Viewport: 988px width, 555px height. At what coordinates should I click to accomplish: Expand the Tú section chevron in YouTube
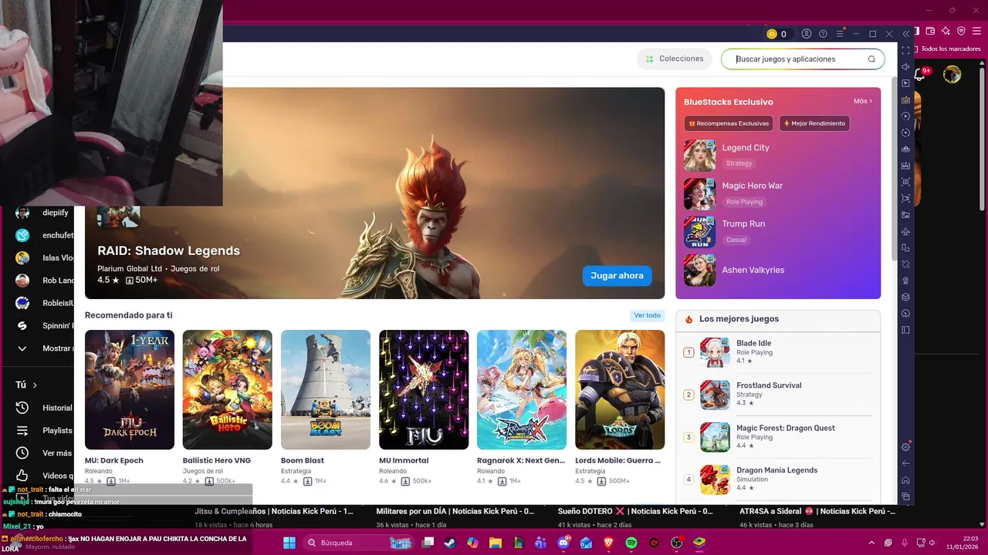[35, 385]
